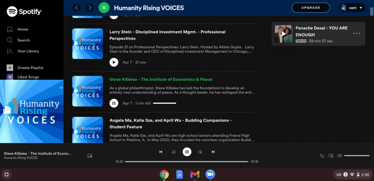The width and height of the screenshot is (374, 181).
Task: Skip to next track
Action: coord(213,152)
